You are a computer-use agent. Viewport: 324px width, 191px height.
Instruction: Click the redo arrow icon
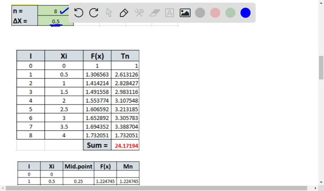(94, 13)
